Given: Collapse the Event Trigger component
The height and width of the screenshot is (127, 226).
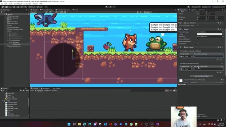Looking at the screenshot, I should click(x=179, y=47).
